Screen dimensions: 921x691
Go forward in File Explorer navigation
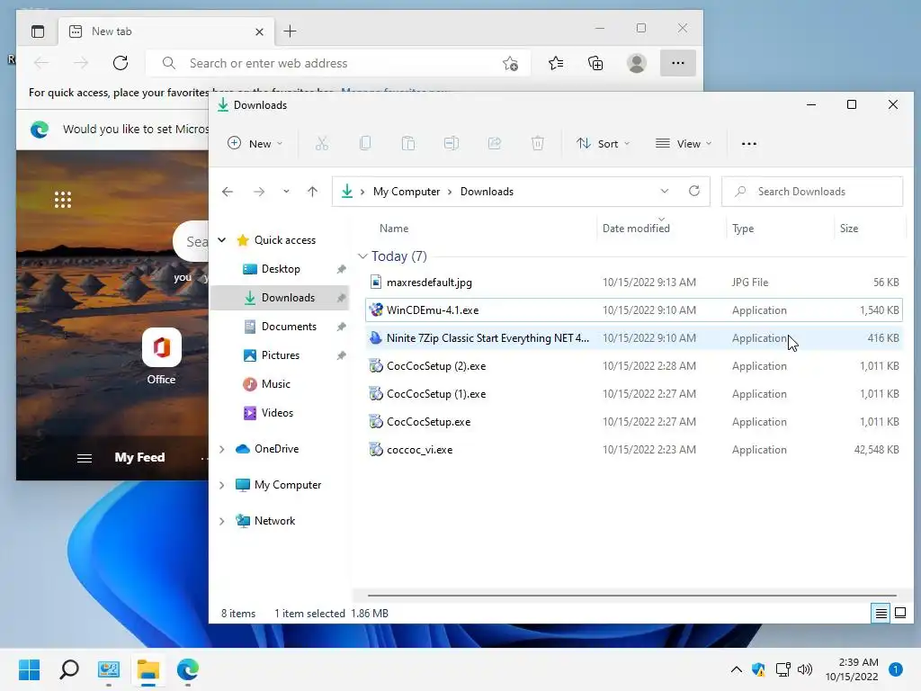[259, 192]
